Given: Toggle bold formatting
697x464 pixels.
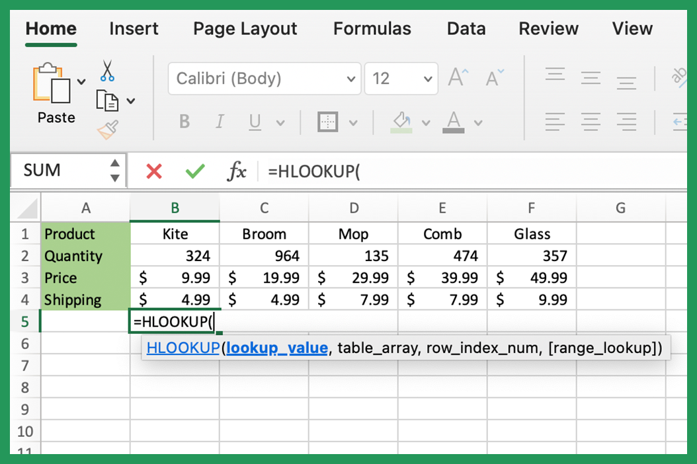Looking at the screenshot, I should pos(184,122).
